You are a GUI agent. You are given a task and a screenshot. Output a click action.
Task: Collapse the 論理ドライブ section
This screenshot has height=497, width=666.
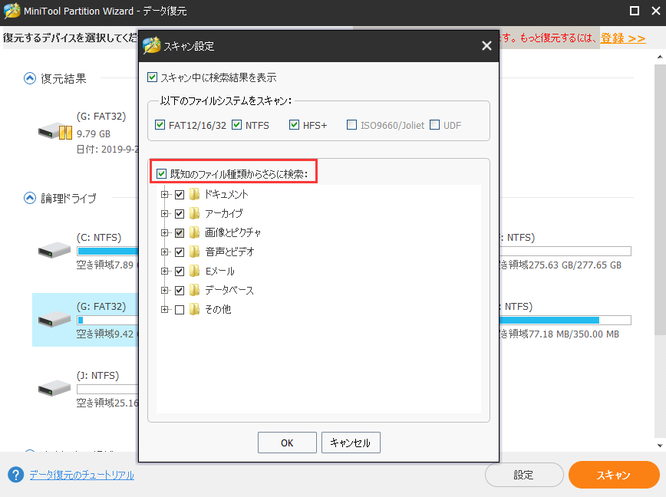click(x=30, y=198)
